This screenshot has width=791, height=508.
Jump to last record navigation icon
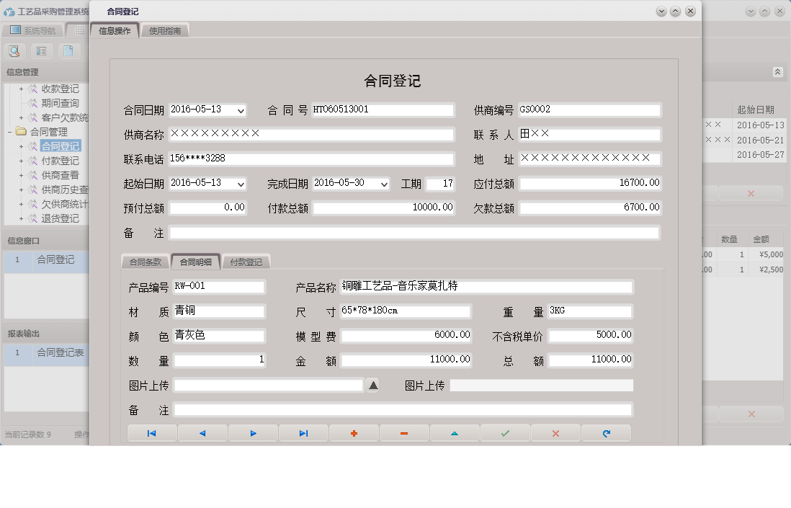(x=303, y=432)
